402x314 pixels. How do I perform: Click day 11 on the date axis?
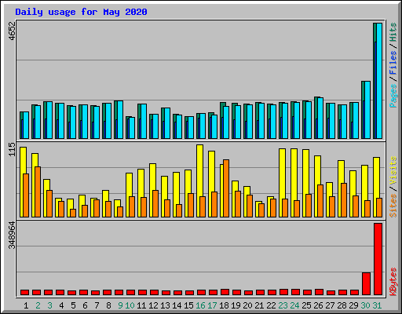(x=141, y=305)
